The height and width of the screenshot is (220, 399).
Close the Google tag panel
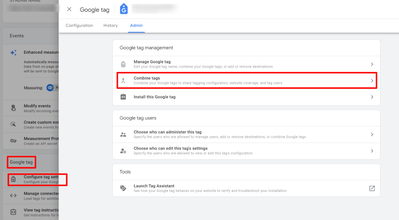[x=69, y=9]
